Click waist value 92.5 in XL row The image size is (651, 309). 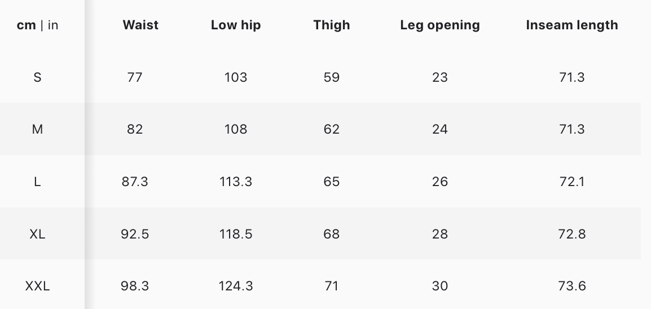[x=135, y=233]
